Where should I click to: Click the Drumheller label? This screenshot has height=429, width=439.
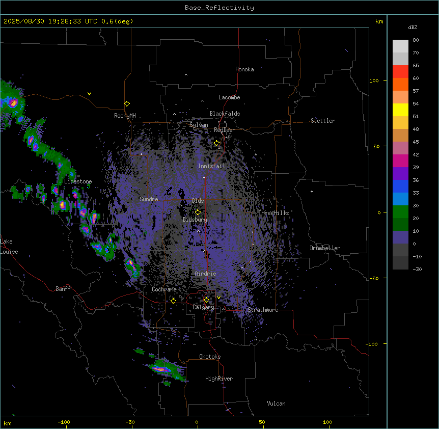click(325, 248)
